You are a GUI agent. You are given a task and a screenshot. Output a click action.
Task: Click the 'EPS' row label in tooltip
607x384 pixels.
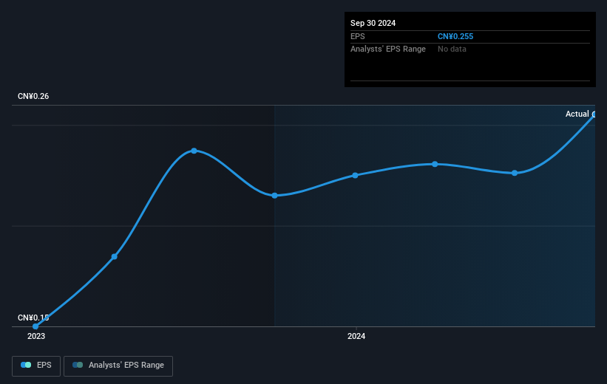pos(357,36)
